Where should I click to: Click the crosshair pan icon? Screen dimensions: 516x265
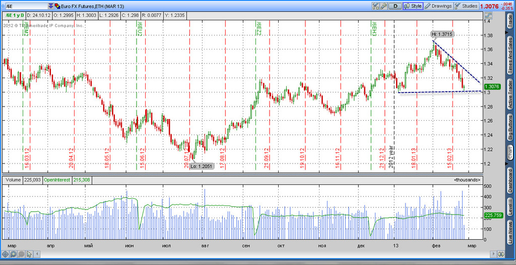(x=5, y=254)
